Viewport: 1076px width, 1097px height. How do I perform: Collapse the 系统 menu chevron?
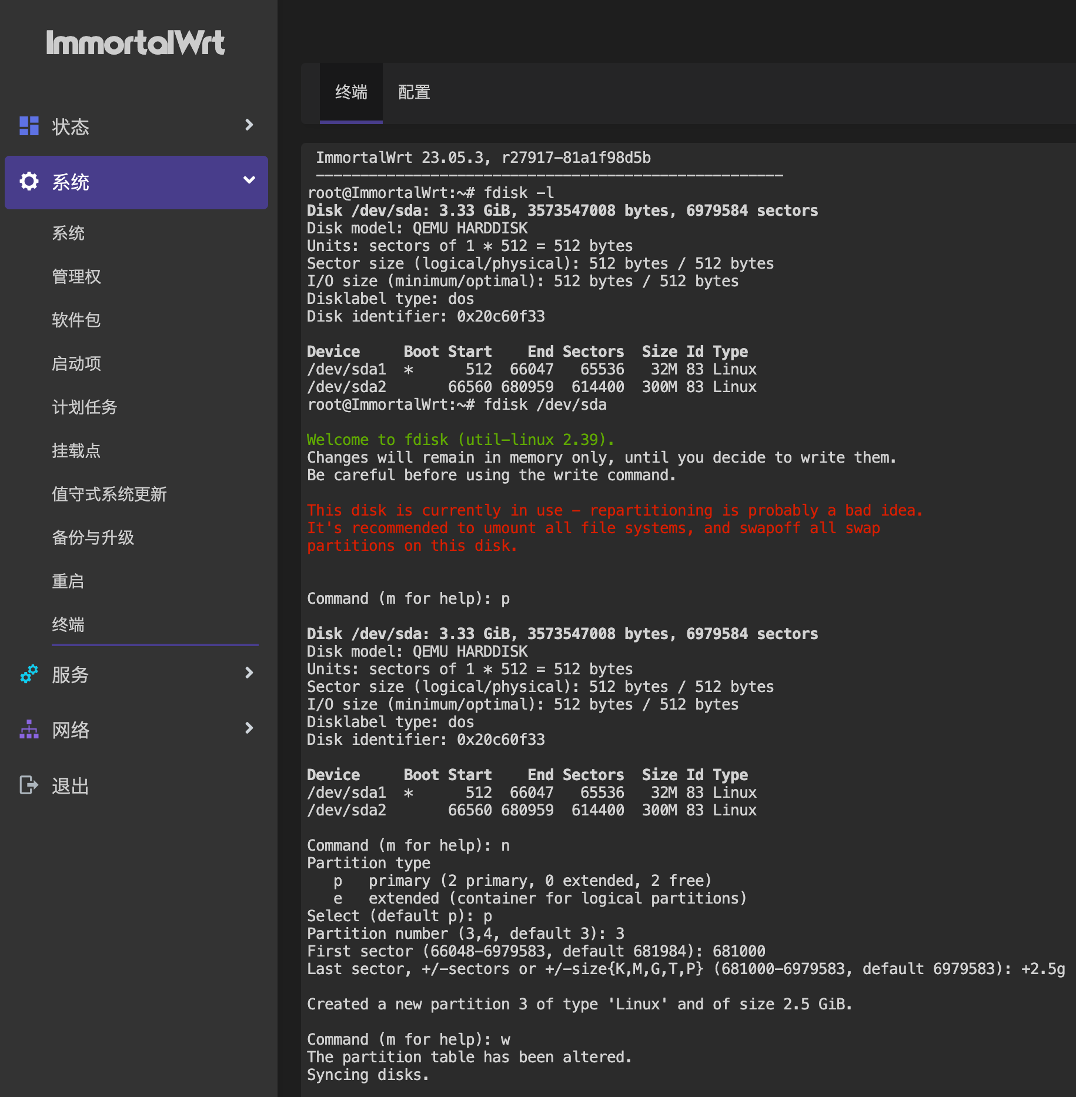249,180
